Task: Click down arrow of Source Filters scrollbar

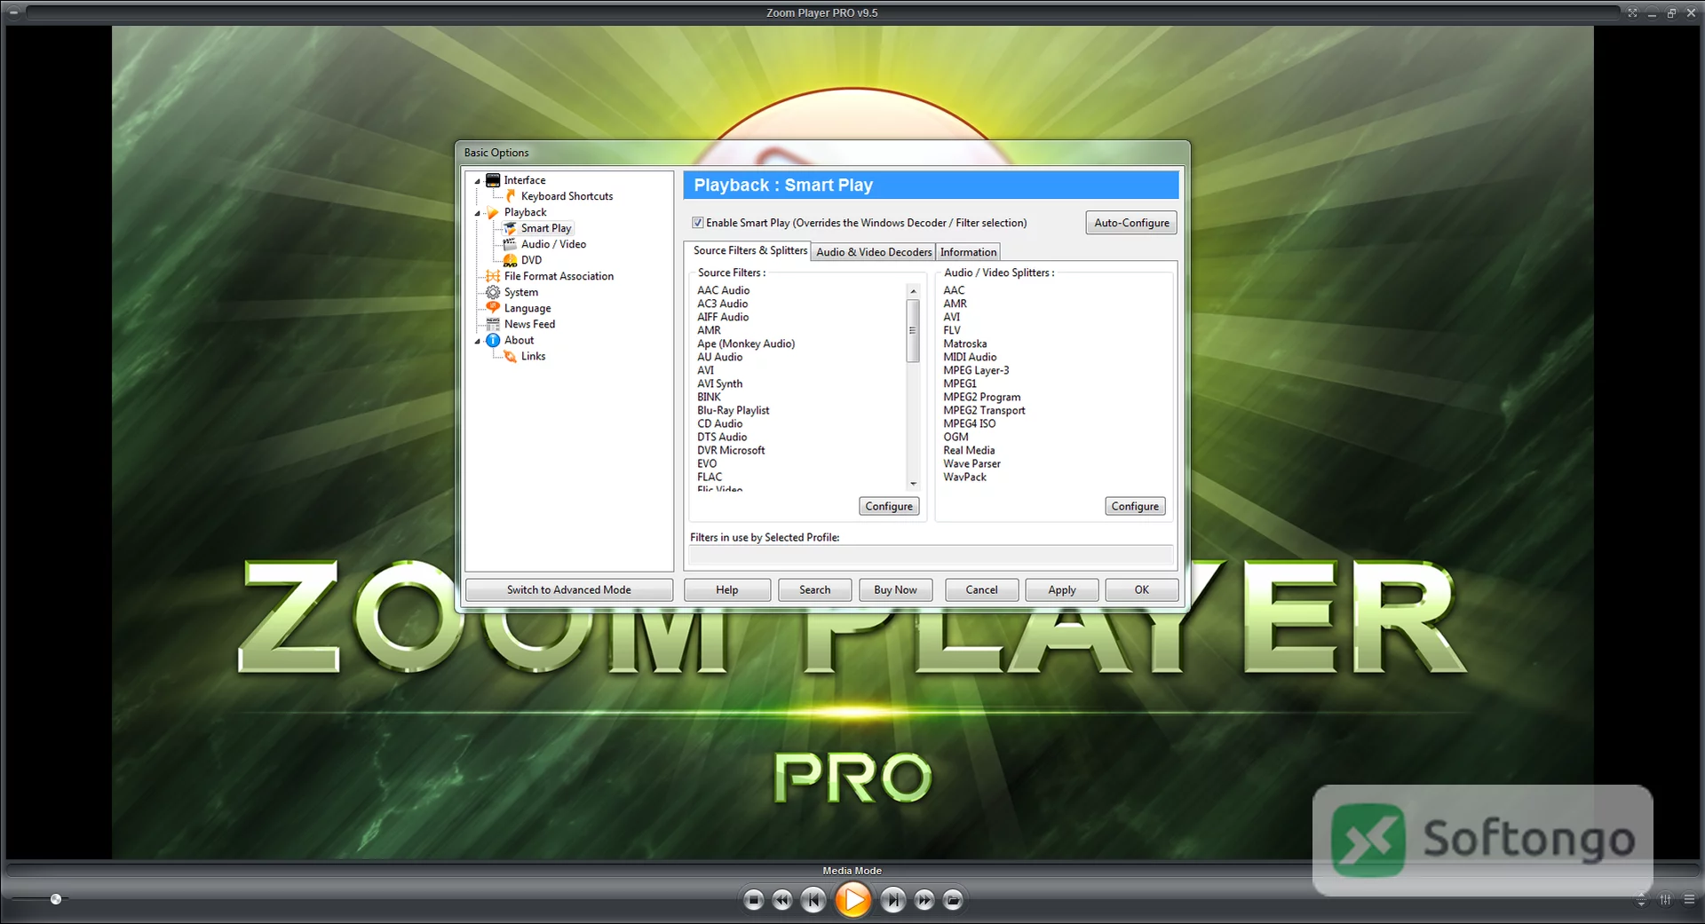Action: pyautogui.click(x=913, y=484)
